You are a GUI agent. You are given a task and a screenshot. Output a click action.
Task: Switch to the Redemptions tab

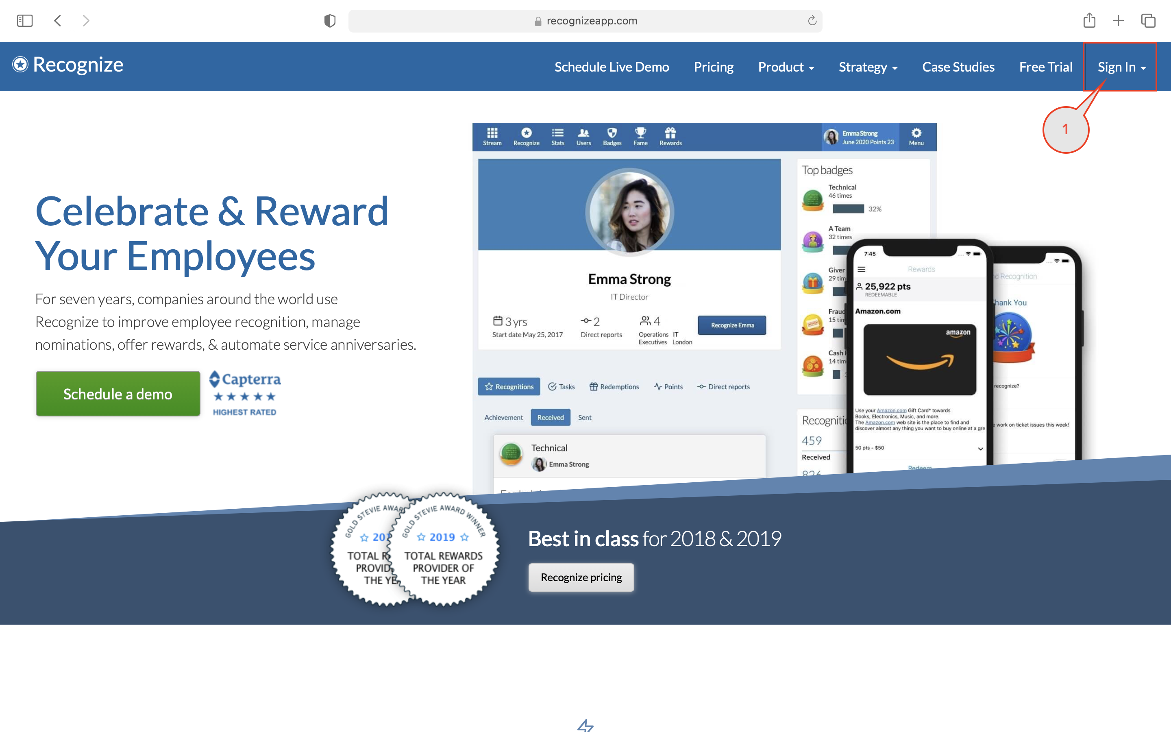pyautogui.click(x=614, y=386)
